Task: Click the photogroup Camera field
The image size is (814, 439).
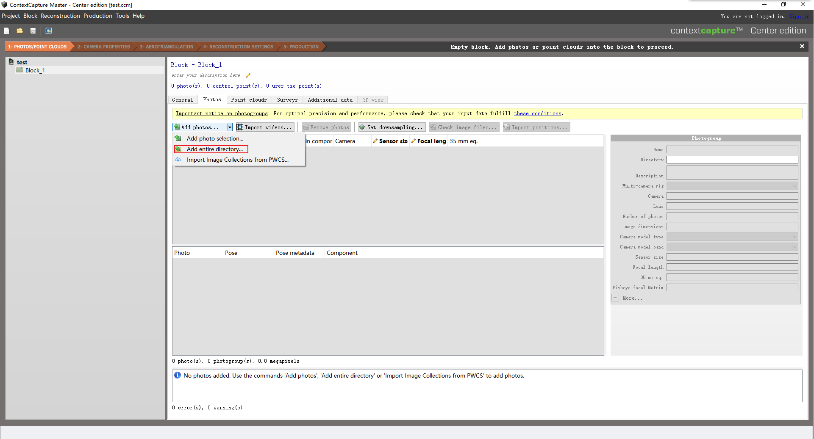Action: tap(732, 196)
